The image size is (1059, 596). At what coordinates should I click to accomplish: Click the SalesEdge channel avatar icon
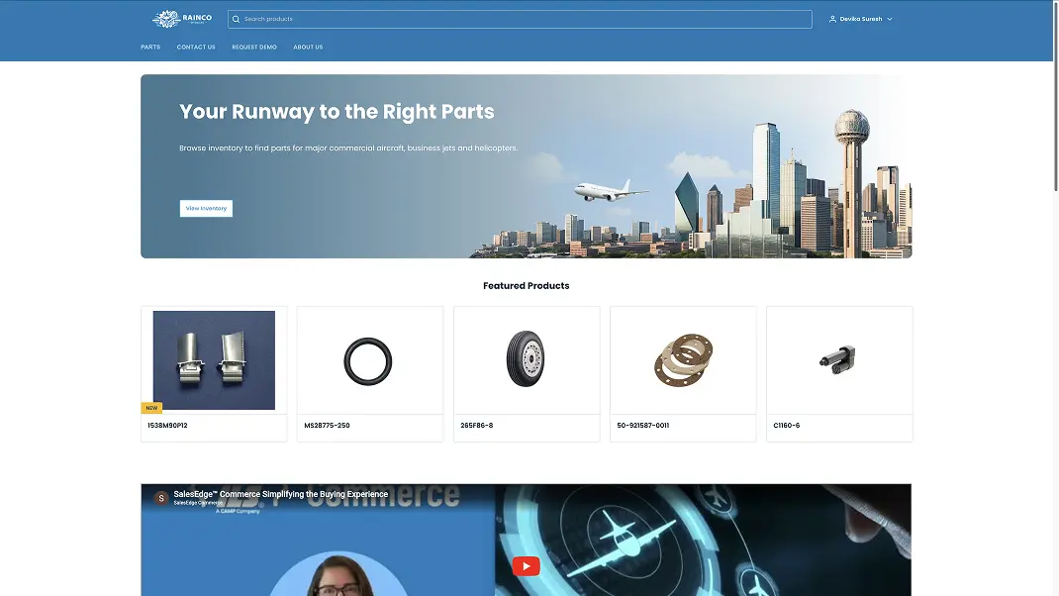tap(160, 498)
